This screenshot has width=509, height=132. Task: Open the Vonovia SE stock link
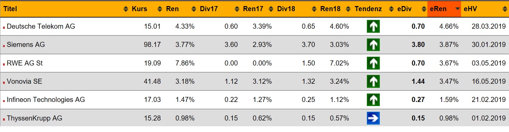tap(24, 81)
